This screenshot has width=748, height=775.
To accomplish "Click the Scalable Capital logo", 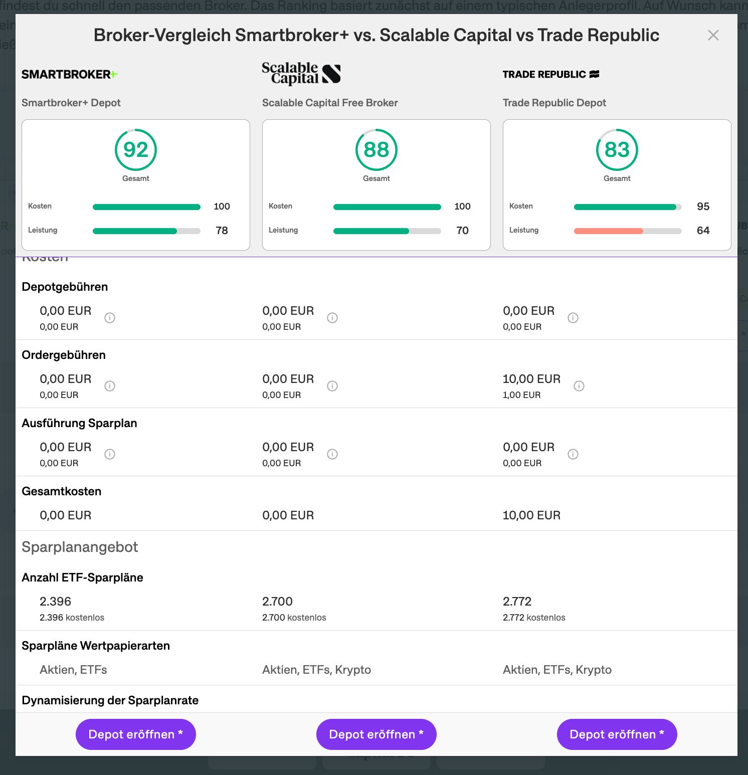I will coord(301,73).
